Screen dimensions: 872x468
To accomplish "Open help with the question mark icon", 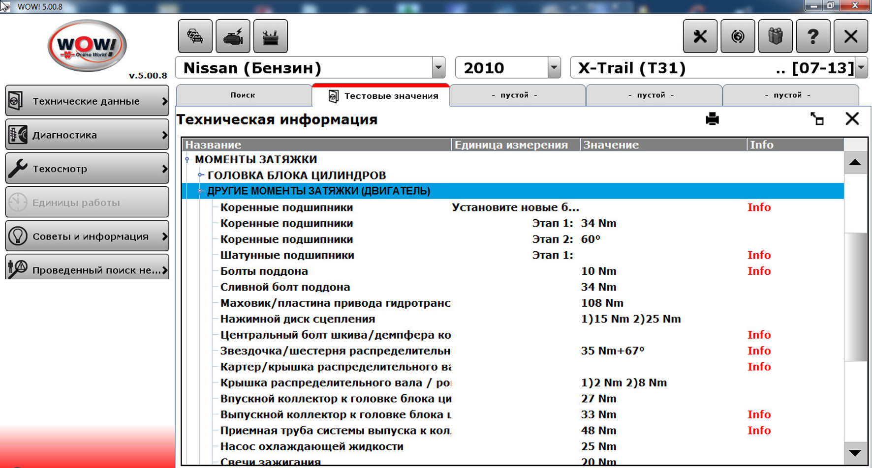I will pos(812,36).
